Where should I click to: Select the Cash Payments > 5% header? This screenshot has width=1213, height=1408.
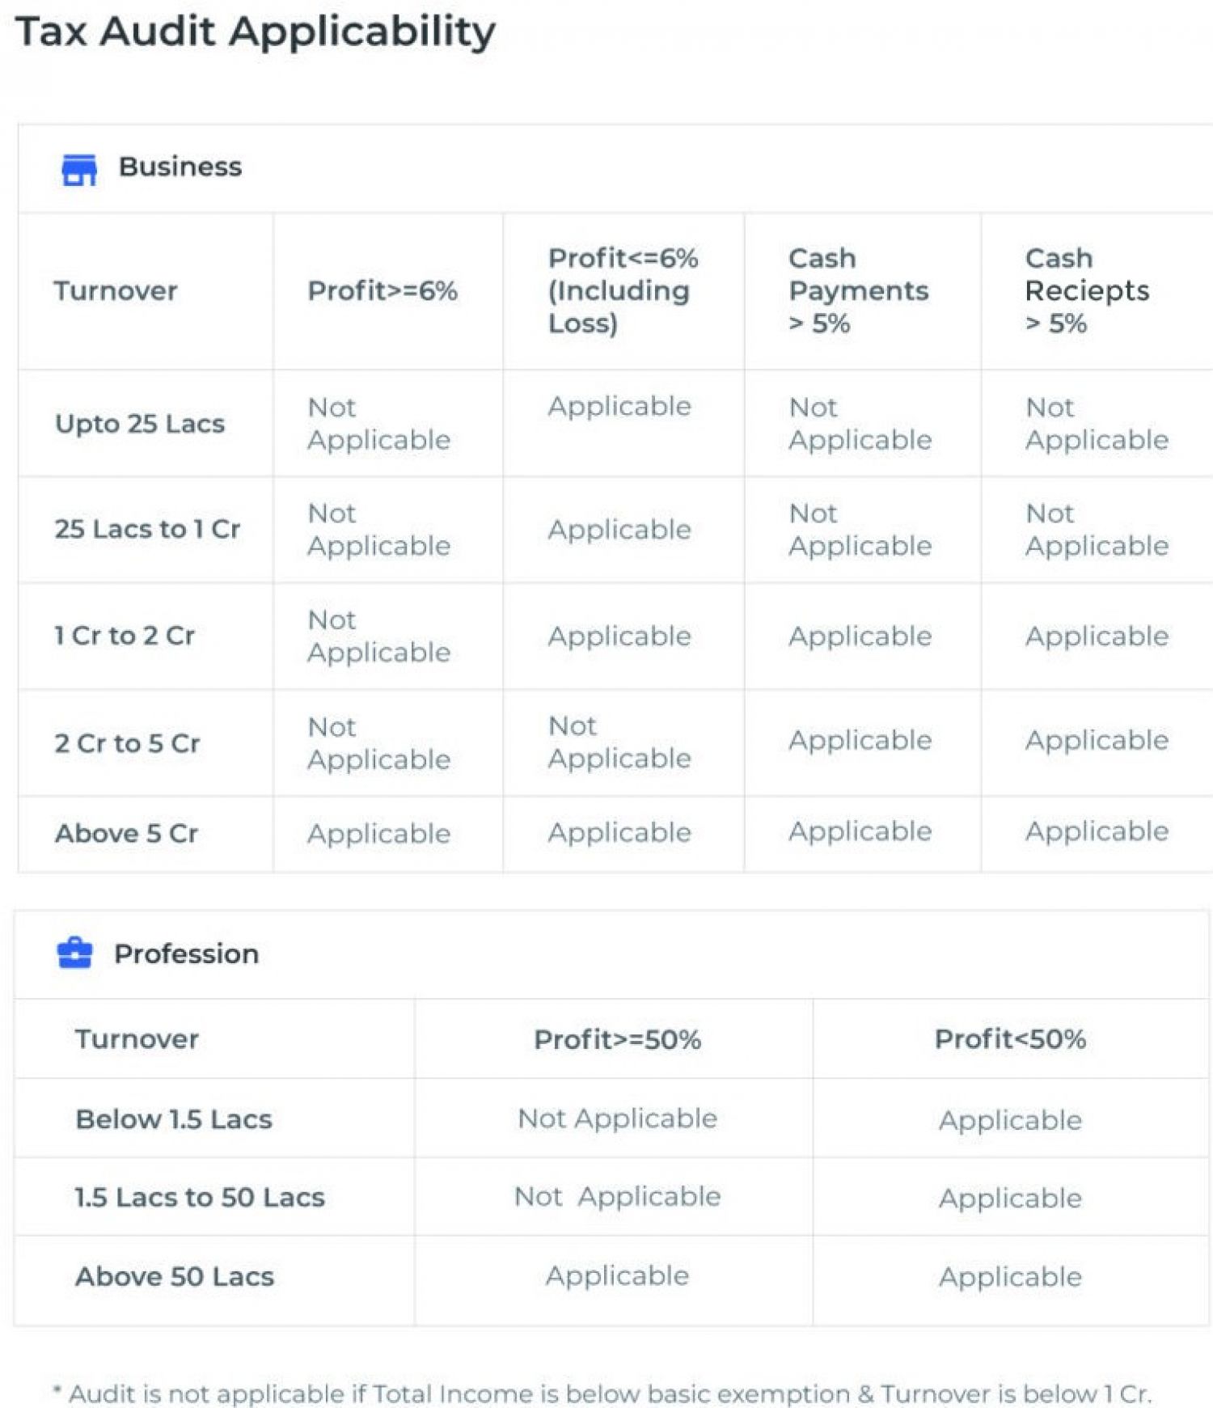pos(858,290)
